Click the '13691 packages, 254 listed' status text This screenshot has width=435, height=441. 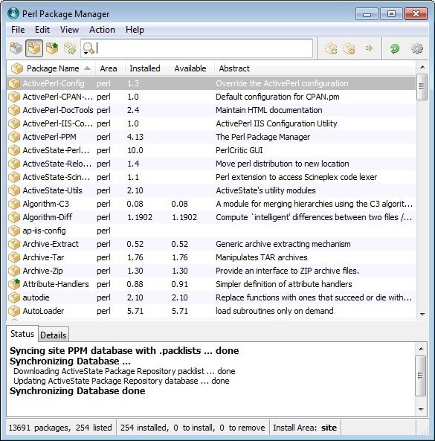[60, 428]
